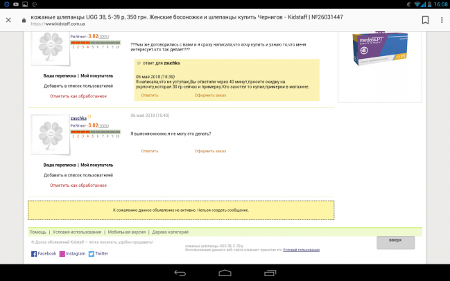Tap the bookmark icon in the address bar
Screen dimensions: 450x281
pyautogui.click(x=425, y=20)
